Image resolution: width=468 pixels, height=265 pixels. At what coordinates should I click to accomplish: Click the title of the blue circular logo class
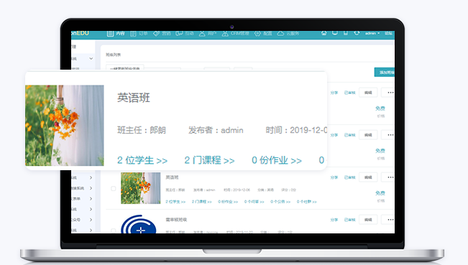(176, 220)
